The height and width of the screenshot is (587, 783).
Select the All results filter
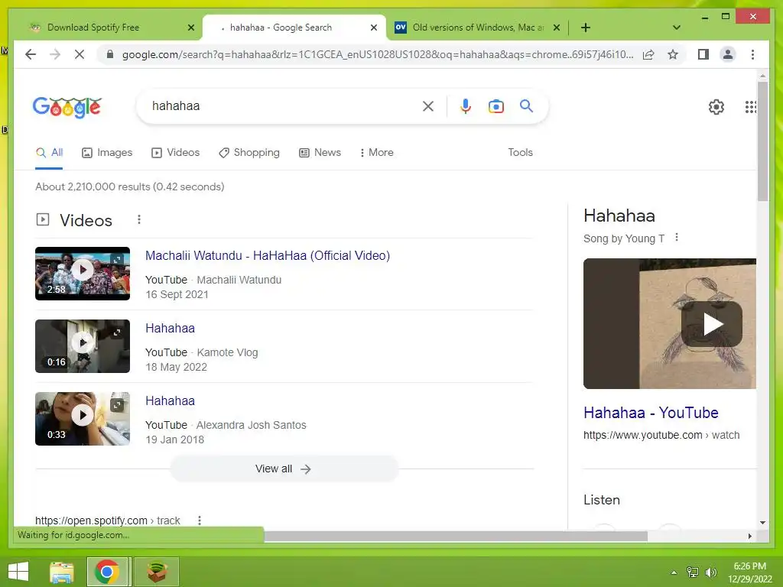[x=49, y=153]
